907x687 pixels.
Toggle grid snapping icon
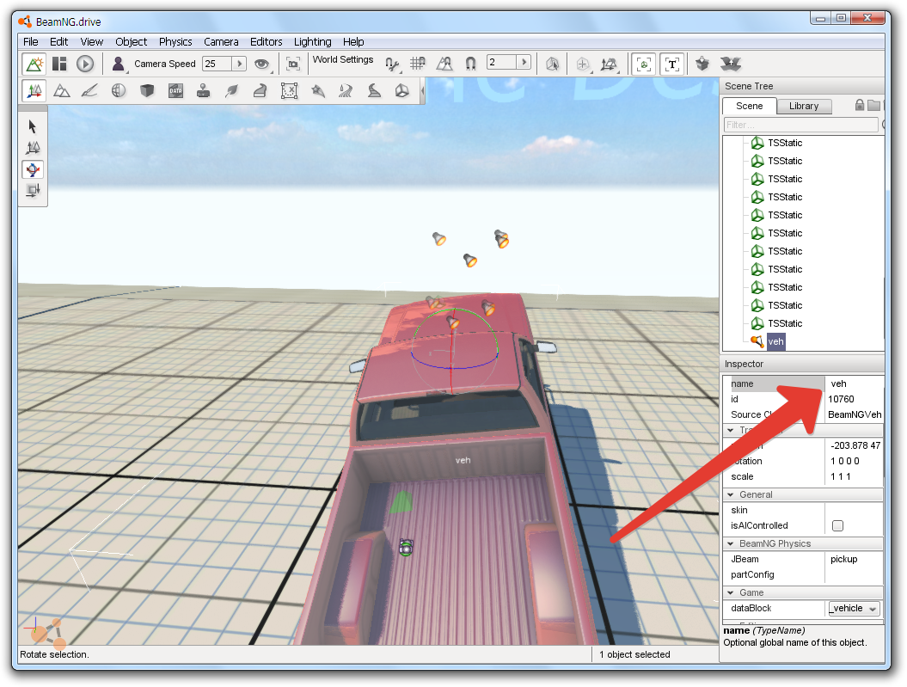click(x=418, y=64)
